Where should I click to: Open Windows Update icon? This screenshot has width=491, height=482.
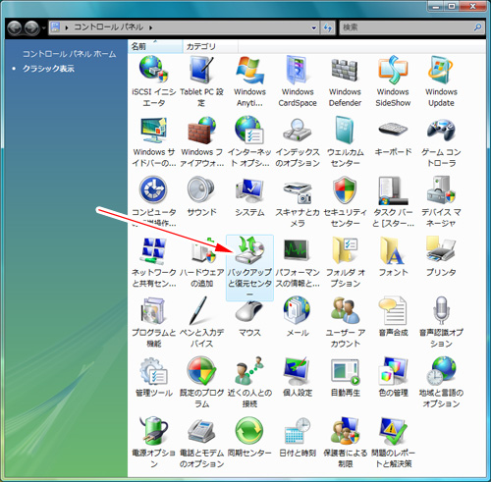(441, 70)
